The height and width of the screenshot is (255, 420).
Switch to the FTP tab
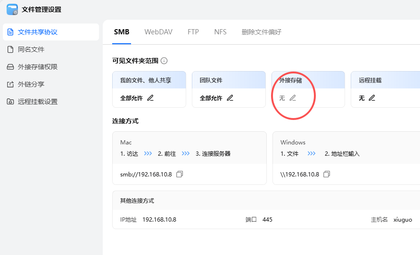point(193,32)
